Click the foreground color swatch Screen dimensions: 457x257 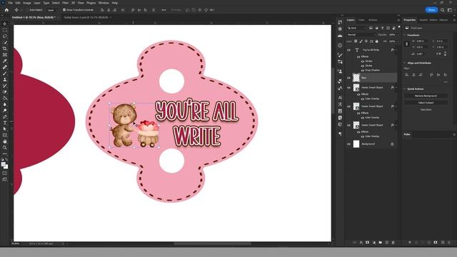point(4,165)
